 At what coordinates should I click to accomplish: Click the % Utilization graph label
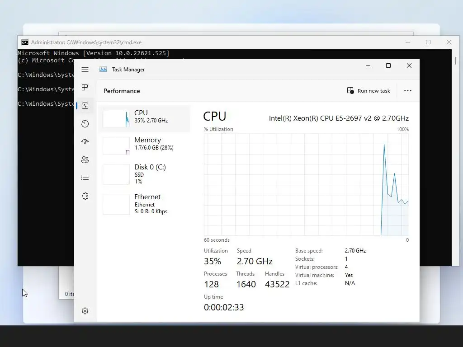coord(218,129)
